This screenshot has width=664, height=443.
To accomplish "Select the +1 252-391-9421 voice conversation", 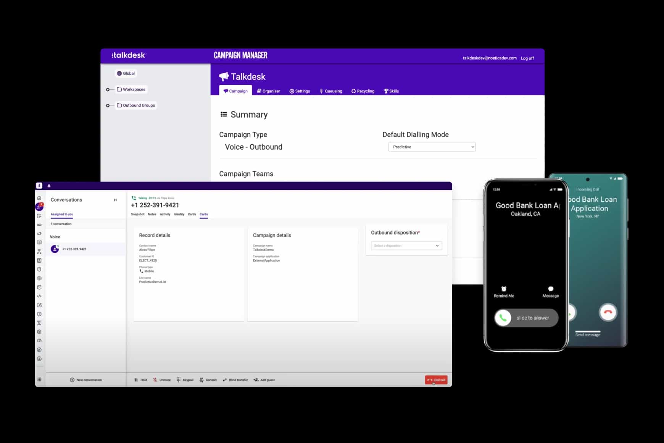I will 74,249.
